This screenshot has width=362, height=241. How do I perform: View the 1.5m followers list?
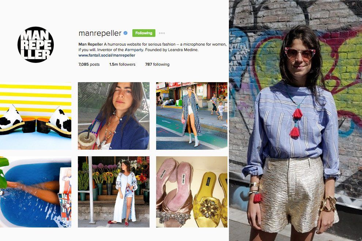[122, 64]
